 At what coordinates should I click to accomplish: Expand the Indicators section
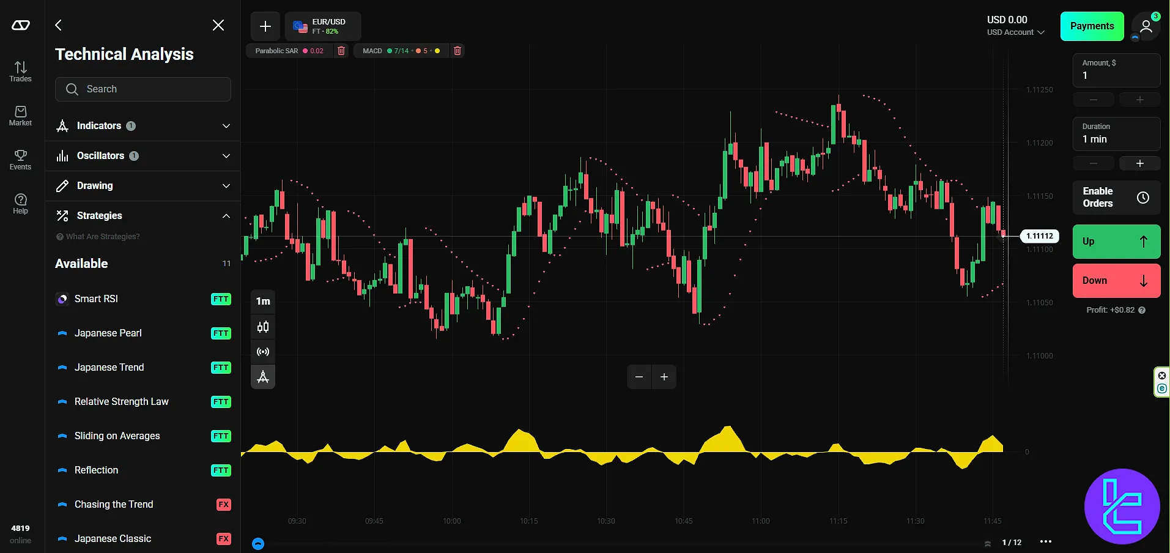pyautogui.click(x=143, y=126)
